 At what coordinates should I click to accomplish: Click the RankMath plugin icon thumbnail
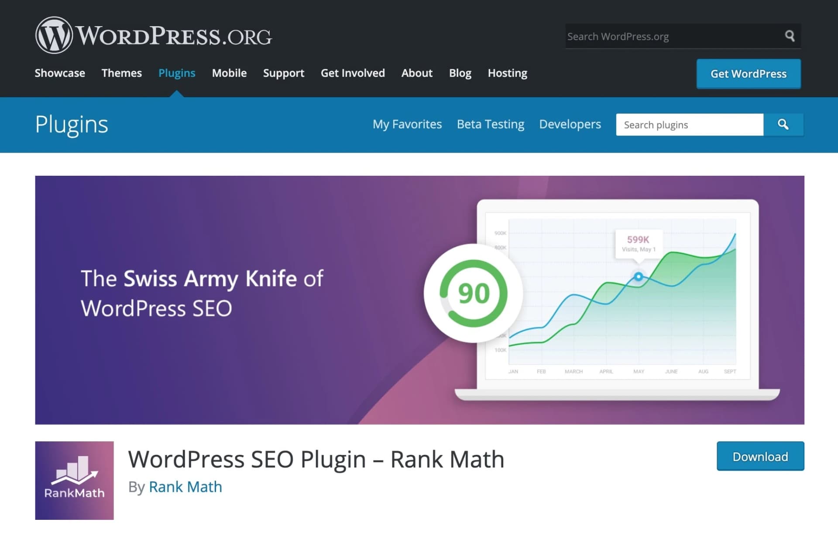click(x=75, y=480)
